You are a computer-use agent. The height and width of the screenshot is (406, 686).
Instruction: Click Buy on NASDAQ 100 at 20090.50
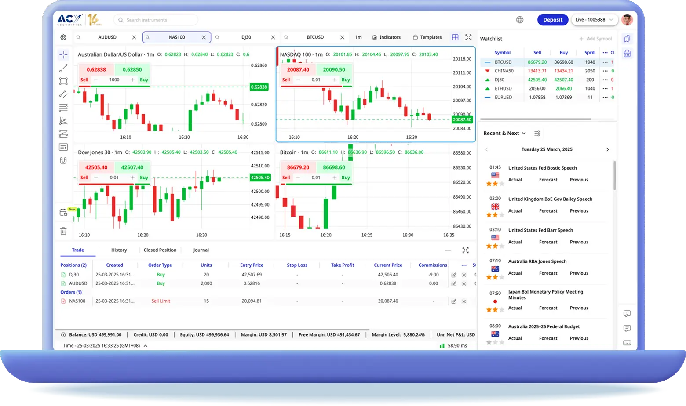pyautogui.click(x=345, y=80)
